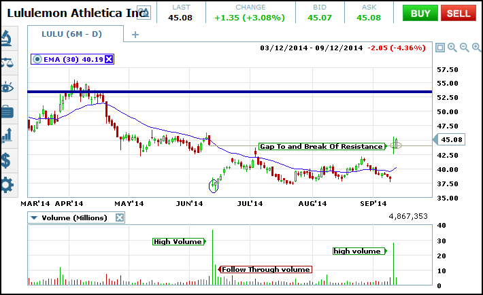Screen dimensions: 483x295
Task: Click the green BUY button
Action: [x=420, y=13]
